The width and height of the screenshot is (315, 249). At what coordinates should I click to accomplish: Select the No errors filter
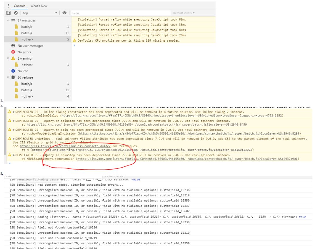24,52
